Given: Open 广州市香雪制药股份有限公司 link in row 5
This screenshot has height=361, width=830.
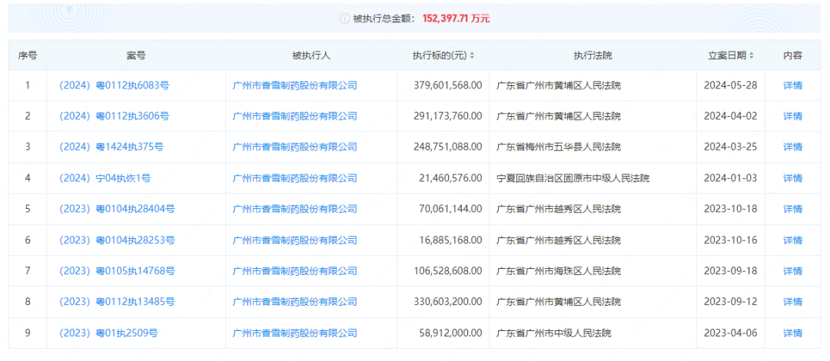Looking at the screenshot, I should pos(295,209).
